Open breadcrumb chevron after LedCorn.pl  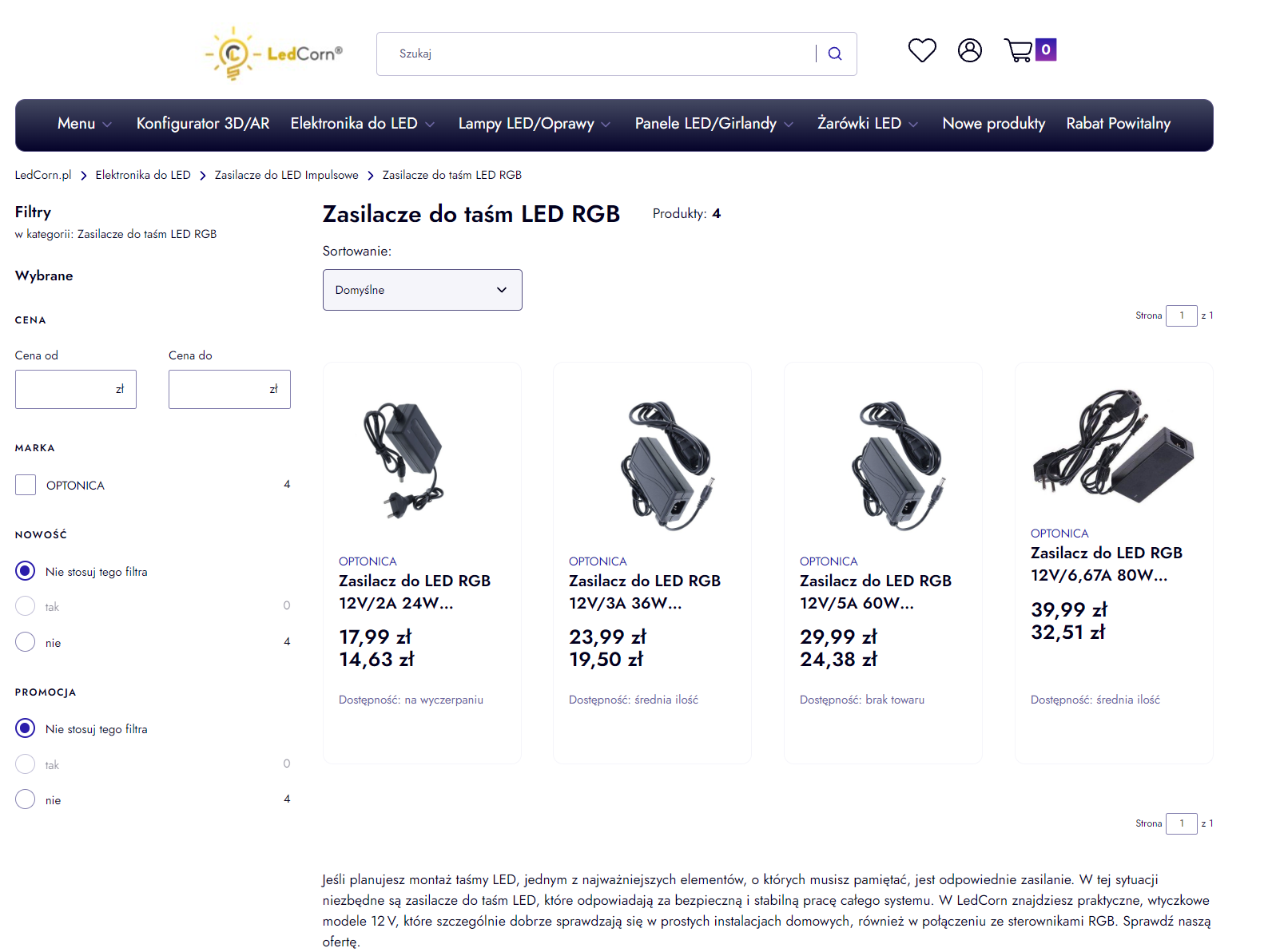click(x=83, y=175)
